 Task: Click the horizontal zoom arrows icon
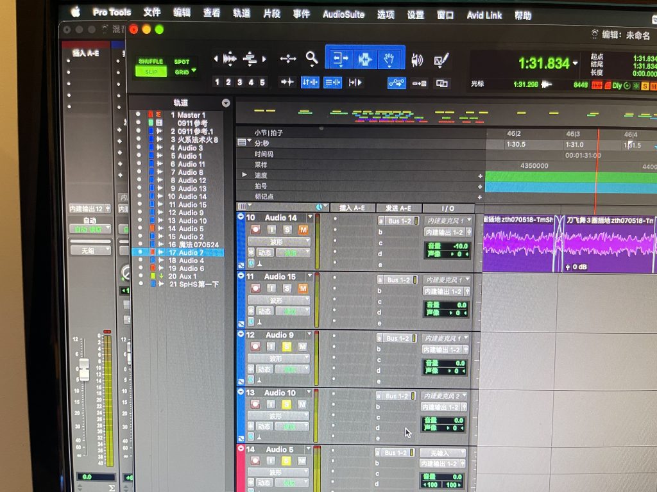288,58
